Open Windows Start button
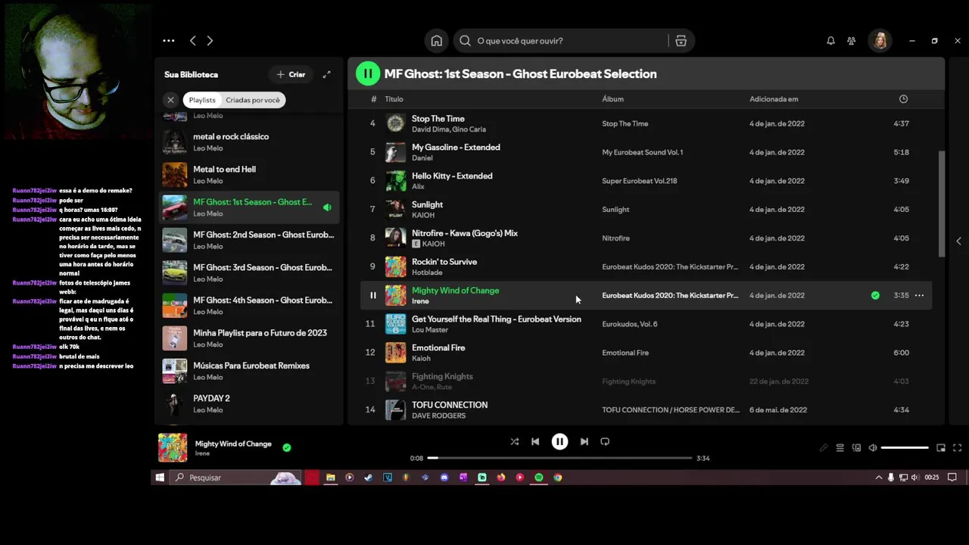 point(160,478)
